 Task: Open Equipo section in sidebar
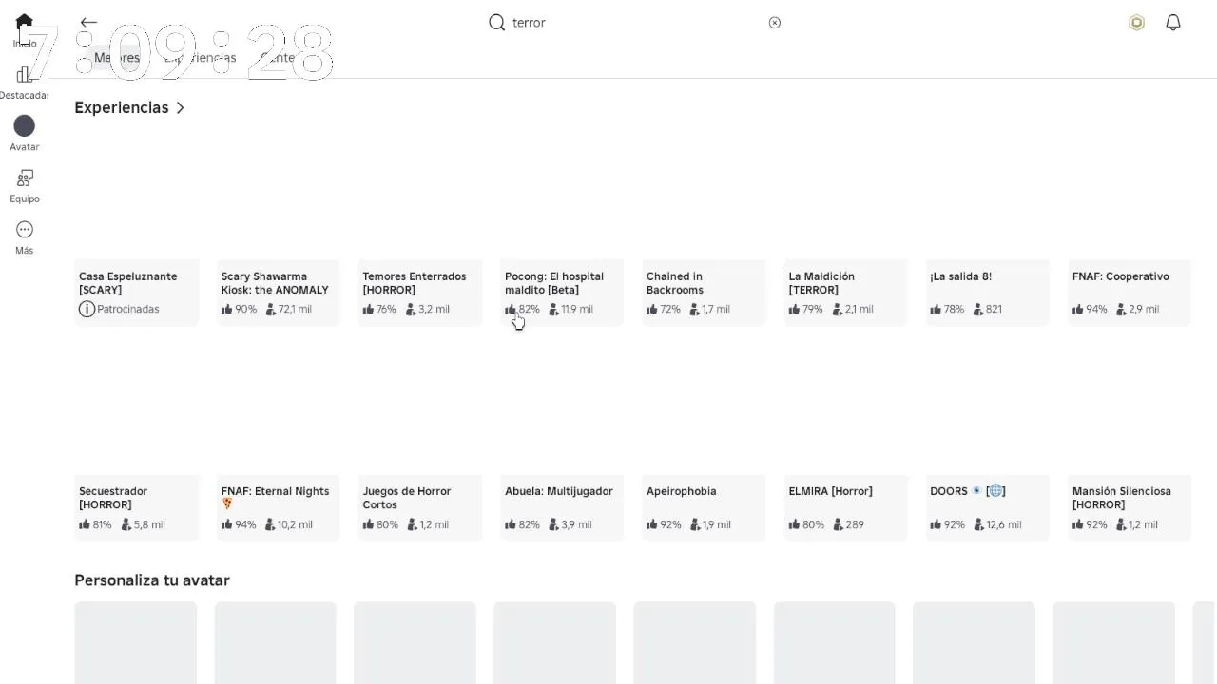[25, 179]
